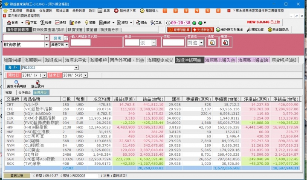Sort by 淨損益(台幣) column header
This screenshot has height=180, width=307.
(x=286, y=99)
